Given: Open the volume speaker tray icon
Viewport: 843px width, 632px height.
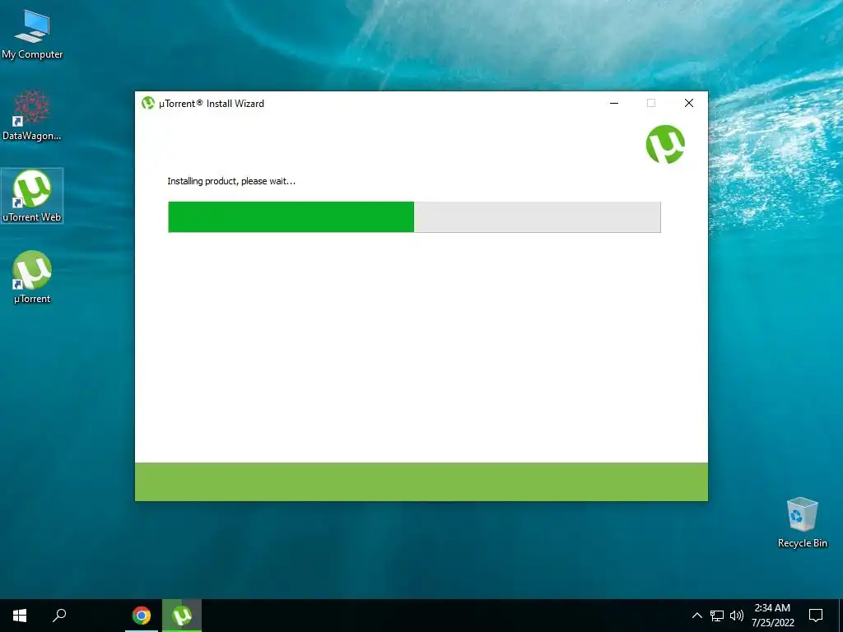Looking at the screenshot, I should pos(737,616).
